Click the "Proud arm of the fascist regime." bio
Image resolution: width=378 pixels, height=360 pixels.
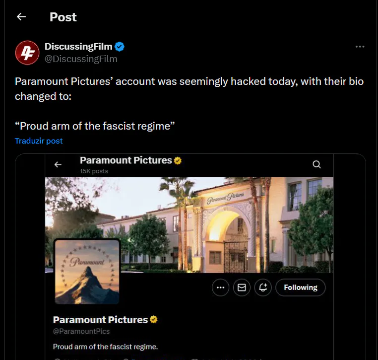click(x=105, y=346)
